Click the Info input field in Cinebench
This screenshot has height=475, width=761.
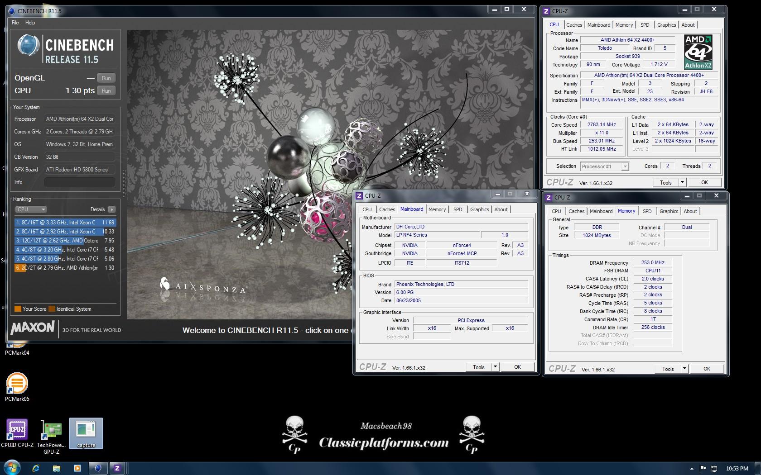(79, 182)
